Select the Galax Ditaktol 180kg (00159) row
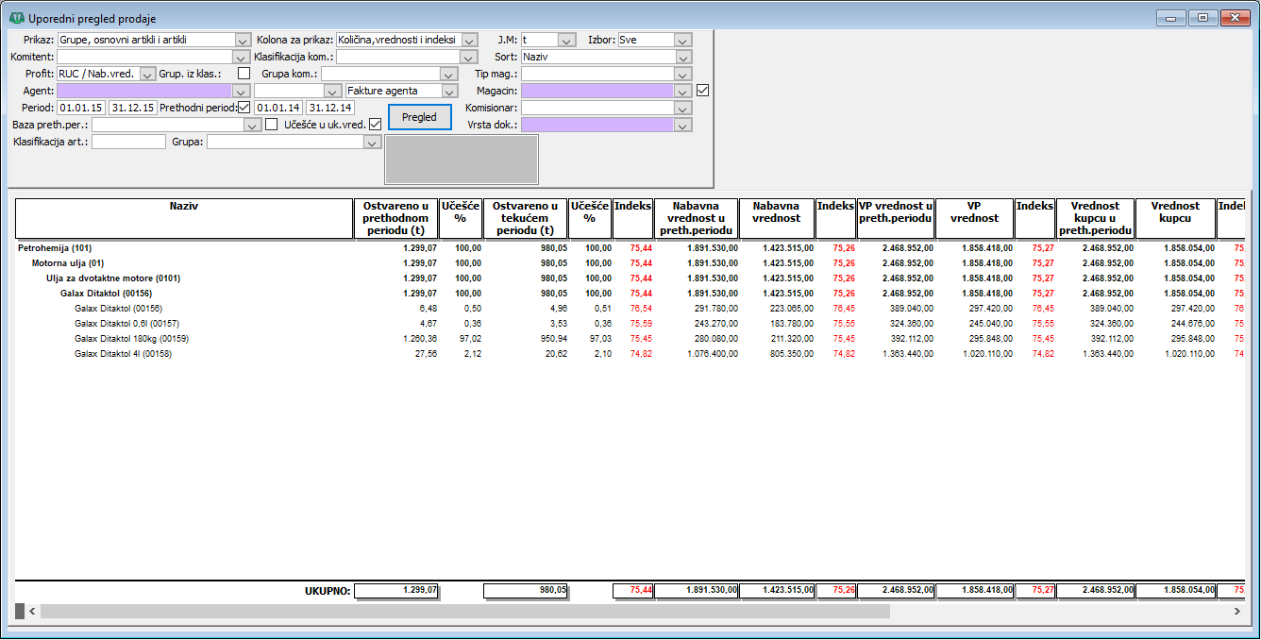Image resolution: width=1261 pixels, height=640 pixels. coord(131,339)
